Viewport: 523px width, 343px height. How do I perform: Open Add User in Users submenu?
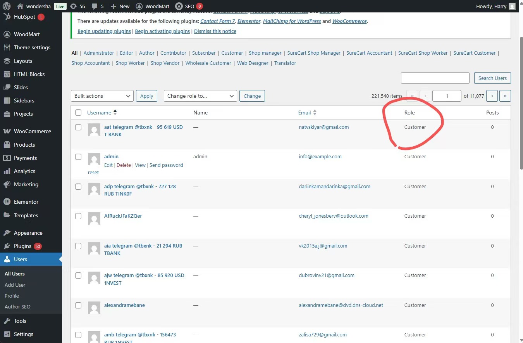coord(15,285)
